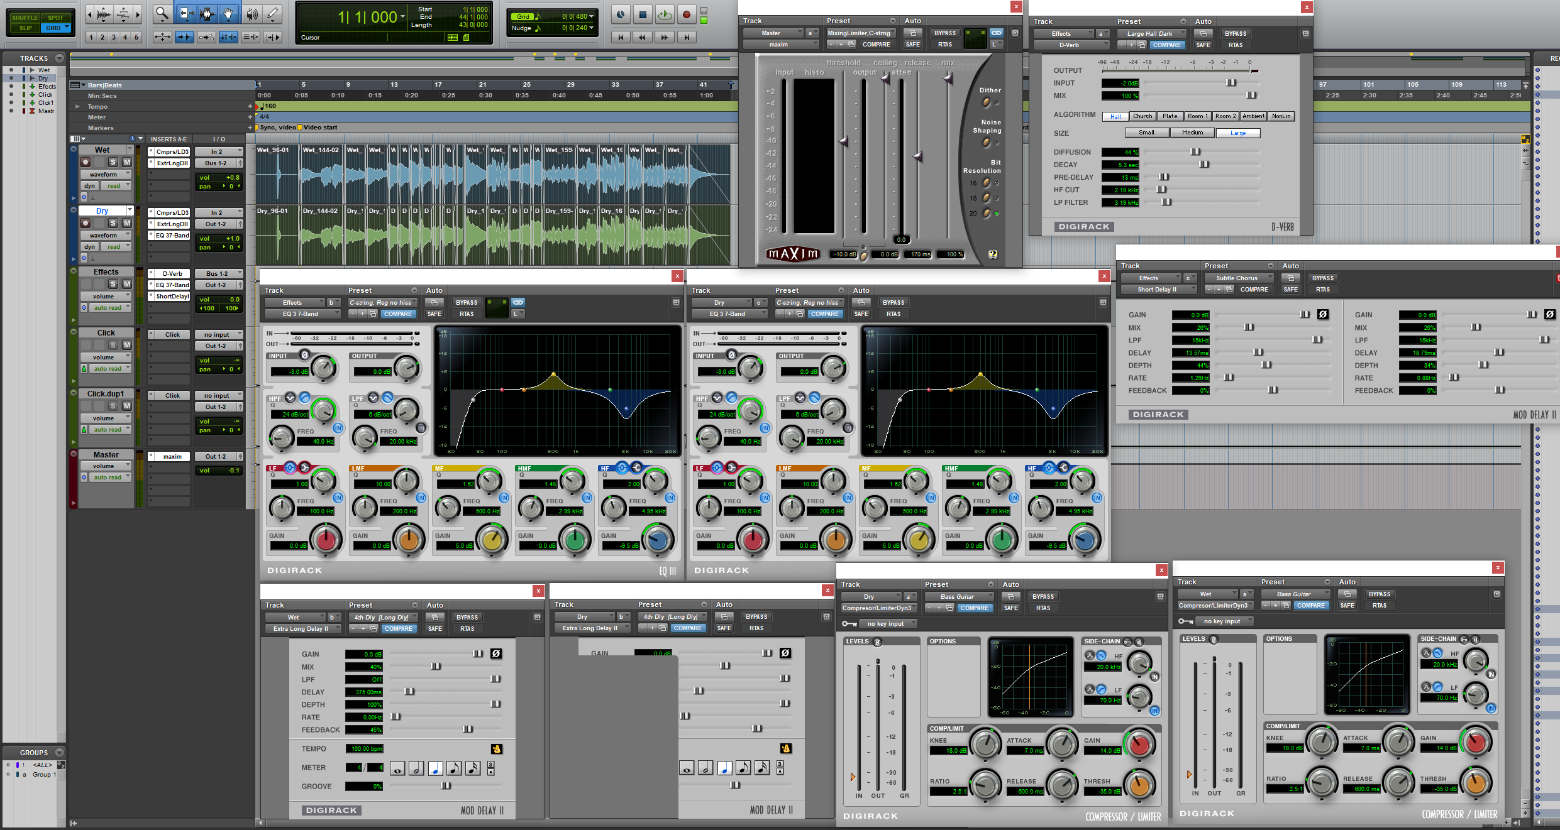Select the Pencil tool
The image size is (1560, 830).
[272, 13]
